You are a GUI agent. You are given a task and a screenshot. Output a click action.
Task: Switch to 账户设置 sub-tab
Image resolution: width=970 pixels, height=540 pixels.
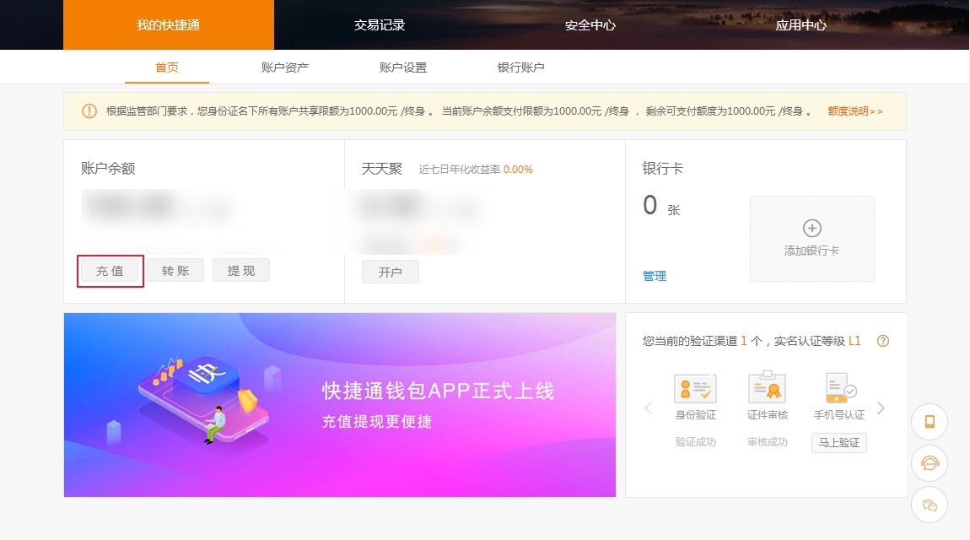(x=402, y=67)
